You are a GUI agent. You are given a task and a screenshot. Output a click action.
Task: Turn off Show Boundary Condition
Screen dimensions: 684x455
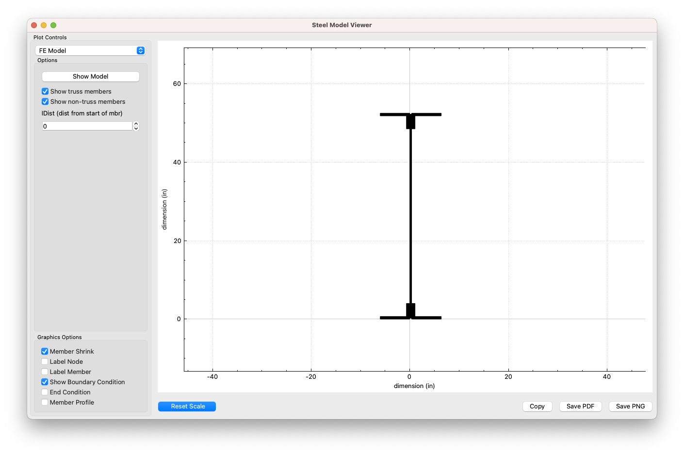[45, 382]
